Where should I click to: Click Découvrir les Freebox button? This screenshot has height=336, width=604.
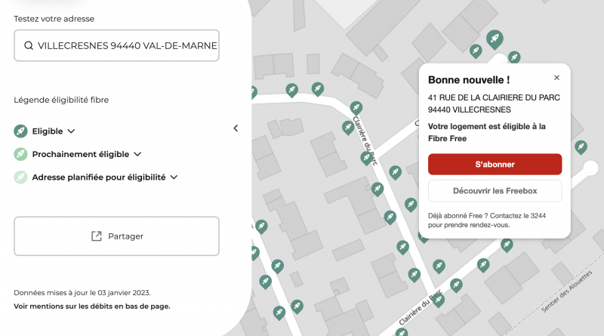[495, 191]
